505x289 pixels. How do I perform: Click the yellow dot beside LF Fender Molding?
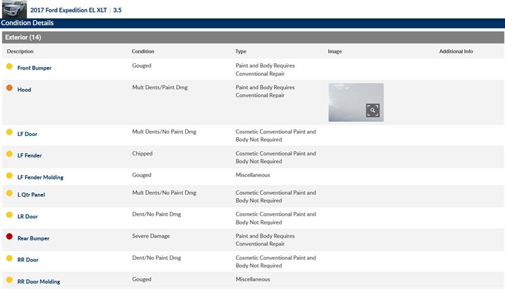[9, 176]
